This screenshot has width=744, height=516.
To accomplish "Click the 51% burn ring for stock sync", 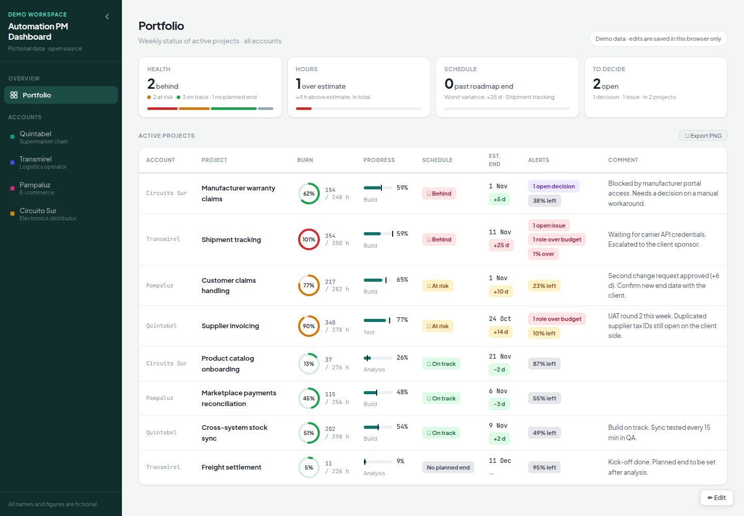I will pyautogui.click(x=309, y=433).
